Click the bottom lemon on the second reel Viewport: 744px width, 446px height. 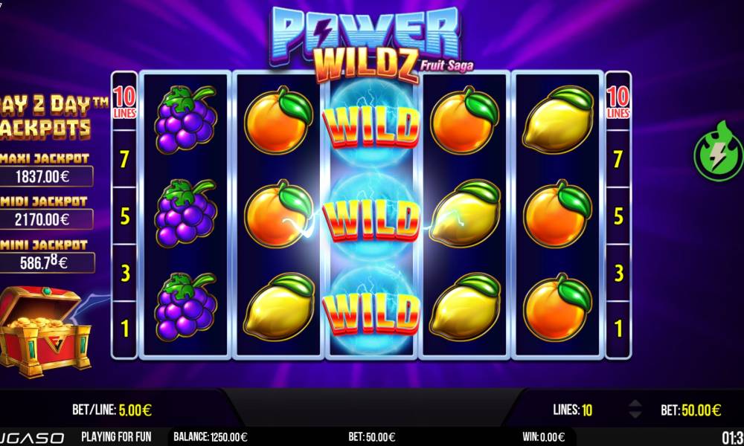pos(279,307)
